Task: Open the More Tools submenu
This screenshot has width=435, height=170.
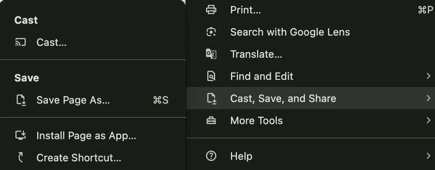Action: click(x=310, y=120)
